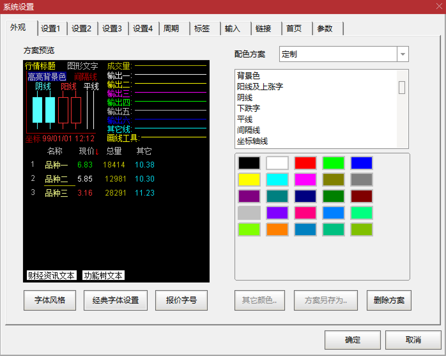Open the 设置2 tab

coord(83,28)
